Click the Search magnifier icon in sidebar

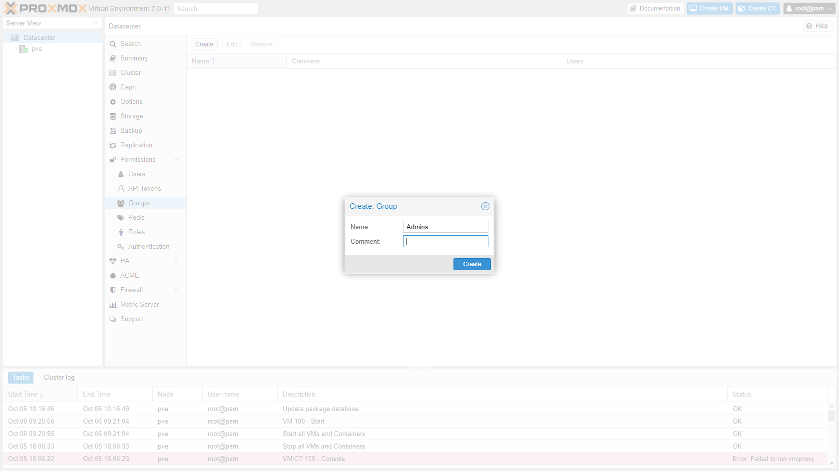pyautogui.click(x=113, y=44)
